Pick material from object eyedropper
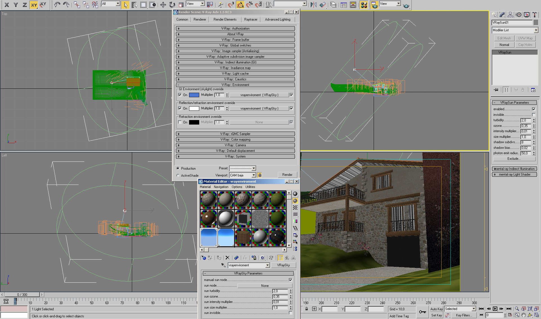The height and width of the screenshot is (319, 541). tap(223, 265)
